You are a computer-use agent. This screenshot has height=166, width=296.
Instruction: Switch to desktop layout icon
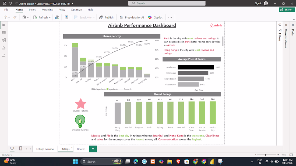(12, 149)
